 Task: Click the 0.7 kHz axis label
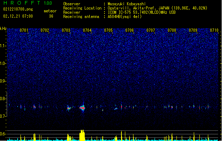click(x=3, y=116)
